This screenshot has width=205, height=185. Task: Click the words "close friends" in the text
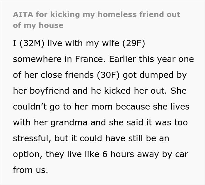click(64, 75)
